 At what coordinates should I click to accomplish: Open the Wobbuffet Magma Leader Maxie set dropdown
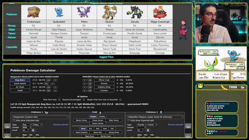[x=155, y=117]
